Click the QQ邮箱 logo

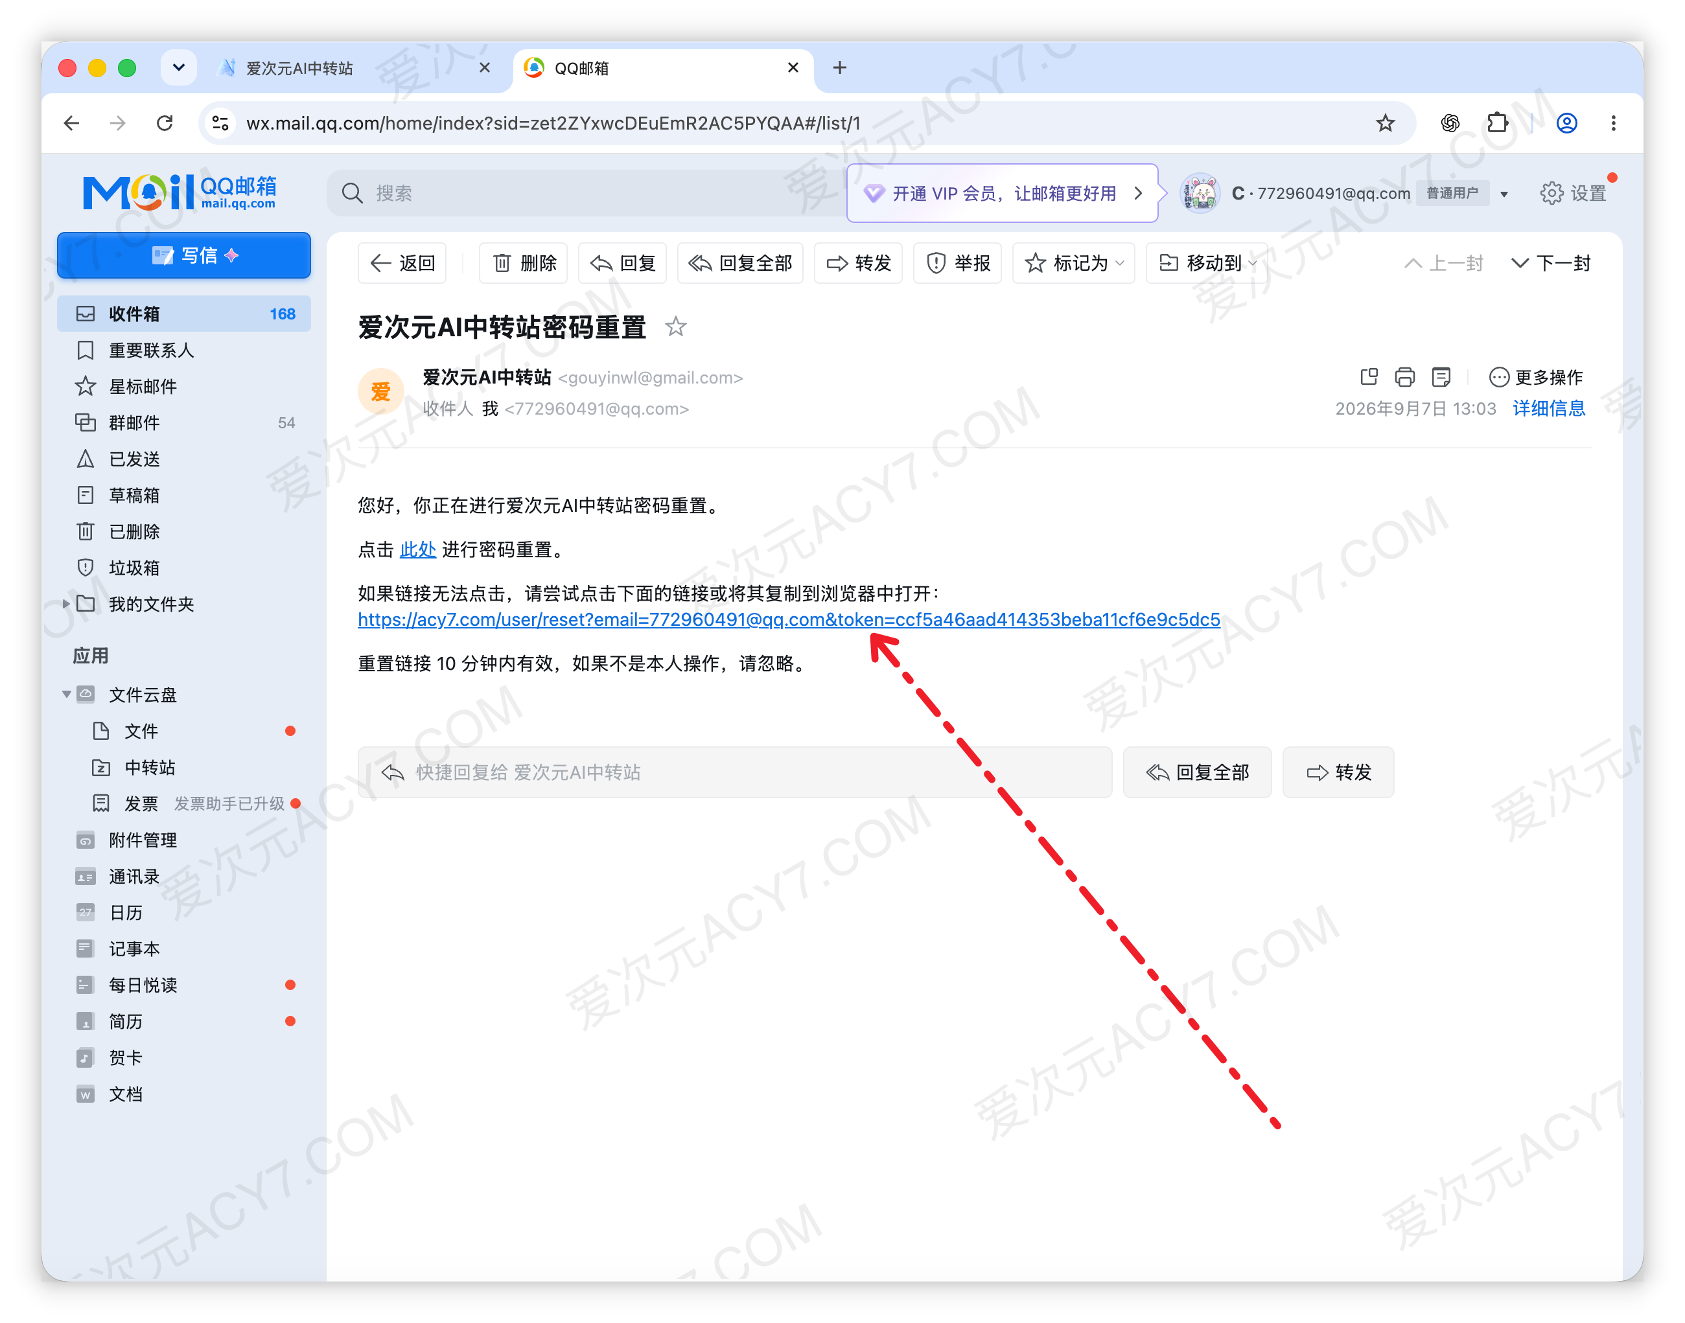tap(180, 192)
